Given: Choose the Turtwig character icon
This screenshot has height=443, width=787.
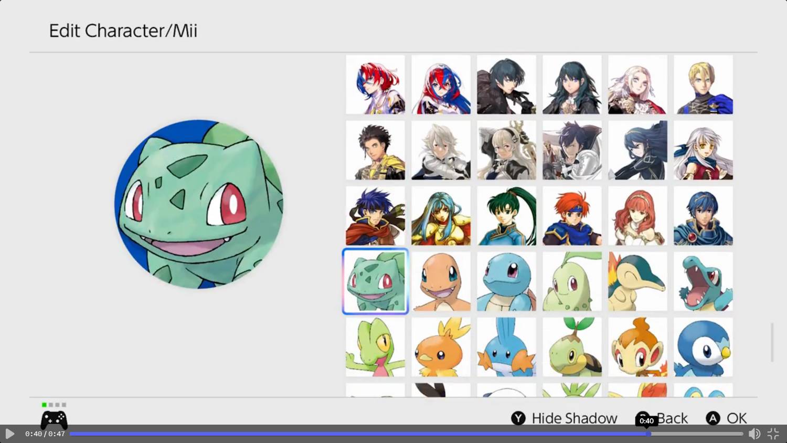Looking at the screenshot, I should (572, 347).
